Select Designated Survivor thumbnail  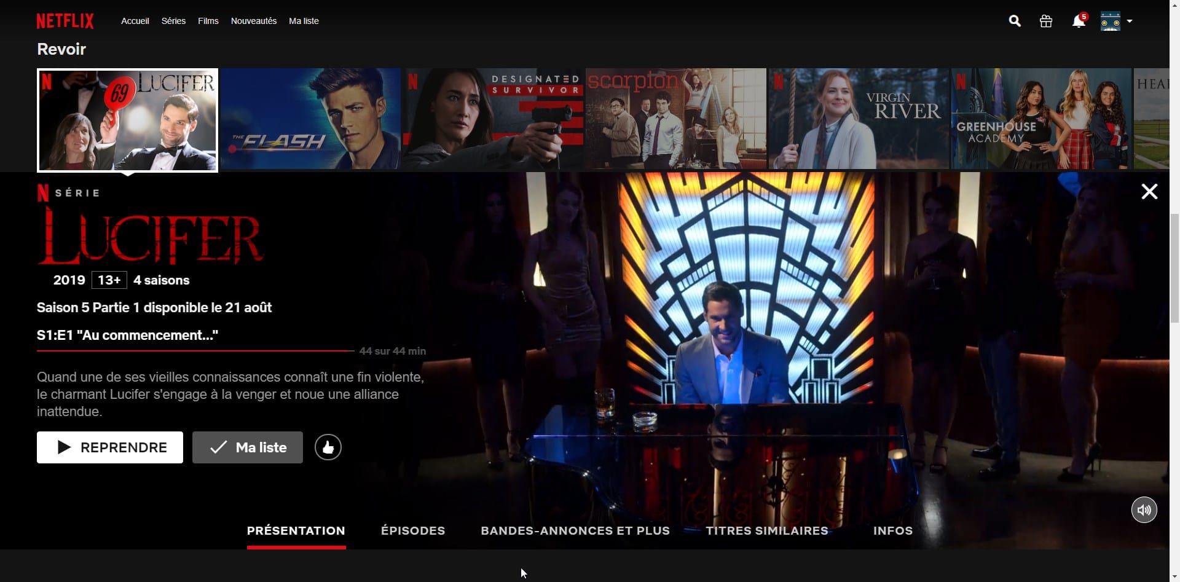(494, 119)
